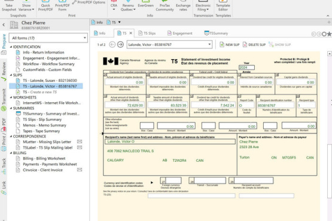Select Review side tab
The image size is (332, 221).
[x=4, y=71]
